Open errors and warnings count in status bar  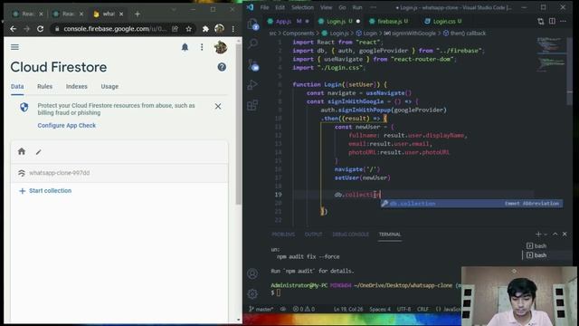304,309
